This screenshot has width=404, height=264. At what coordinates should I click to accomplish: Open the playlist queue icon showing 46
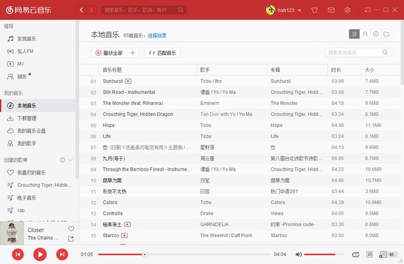[x=386, y=255]
